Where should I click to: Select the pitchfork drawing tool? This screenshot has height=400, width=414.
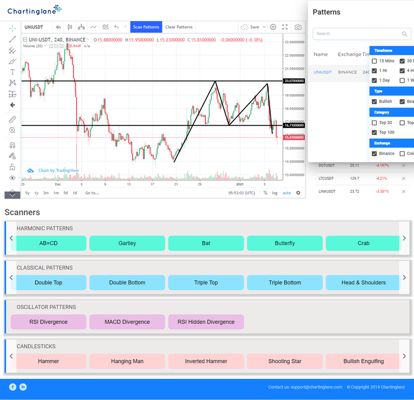coord(12,50)
